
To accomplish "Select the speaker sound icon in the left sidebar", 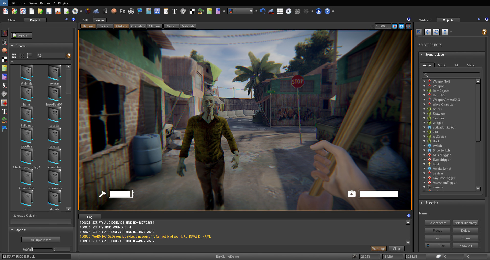I will 4,94.
